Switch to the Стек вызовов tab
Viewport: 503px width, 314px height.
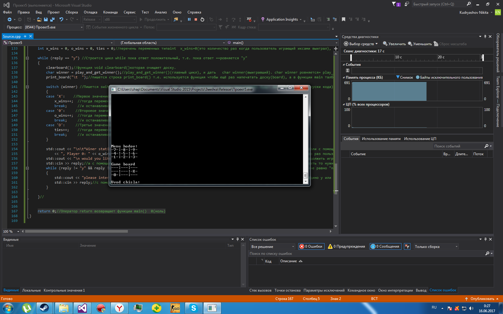[260, 290]
